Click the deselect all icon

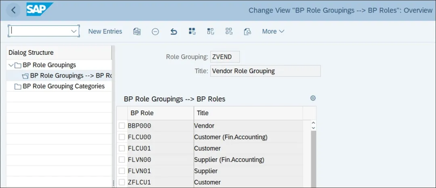(229, 31)
